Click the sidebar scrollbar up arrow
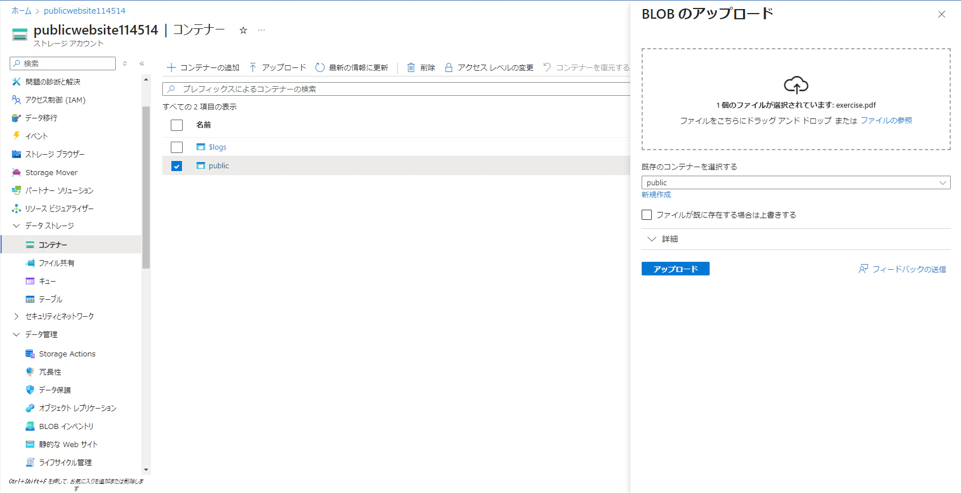Screen dimensions: 961x493 pyautogui.click(x=146, y=79)
